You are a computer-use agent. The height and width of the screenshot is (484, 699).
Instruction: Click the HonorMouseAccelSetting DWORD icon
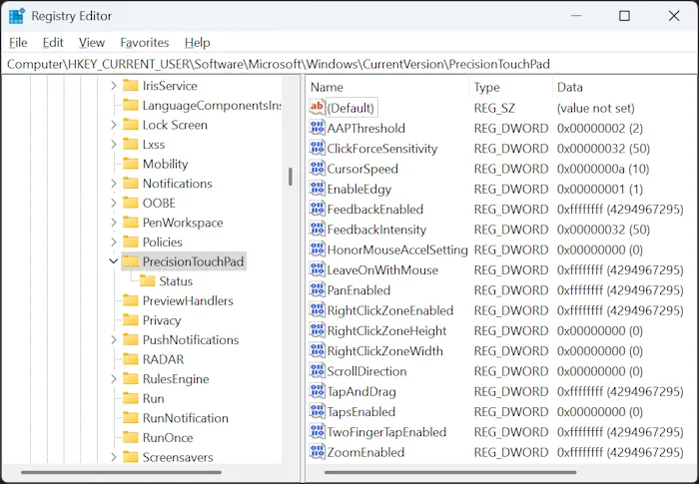pos(317,249)
